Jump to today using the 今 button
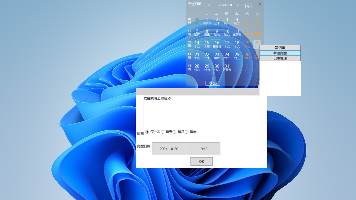Screen dimensions: 356x200 [248, 6]
